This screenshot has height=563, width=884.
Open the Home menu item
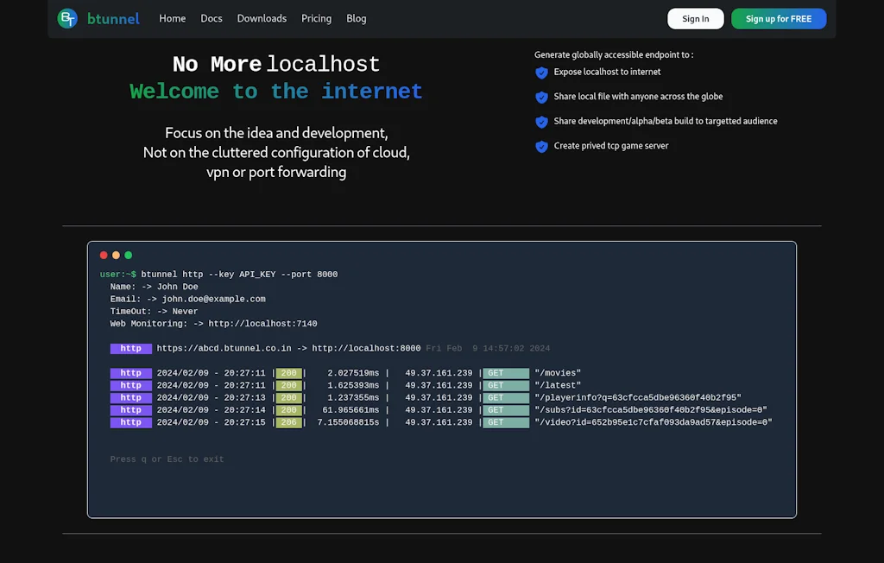pos(173,18)
